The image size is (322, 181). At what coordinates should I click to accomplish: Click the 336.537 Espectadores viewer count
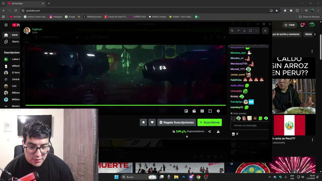[188, 131]
